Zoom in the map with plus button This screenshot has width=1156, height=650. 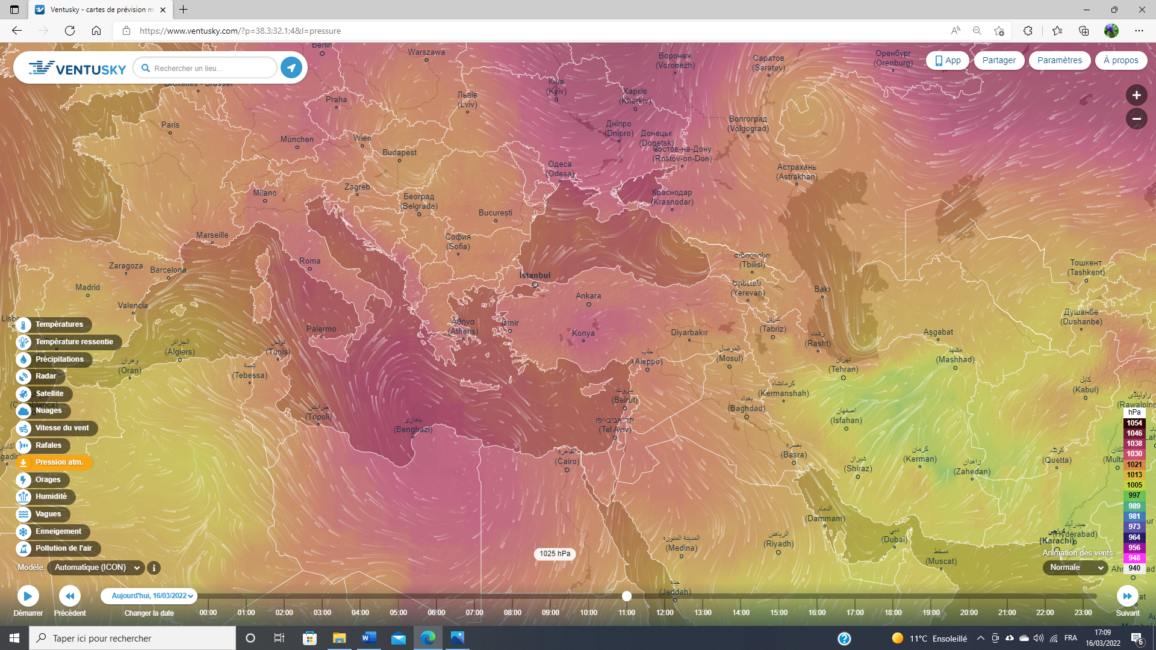1136,95
